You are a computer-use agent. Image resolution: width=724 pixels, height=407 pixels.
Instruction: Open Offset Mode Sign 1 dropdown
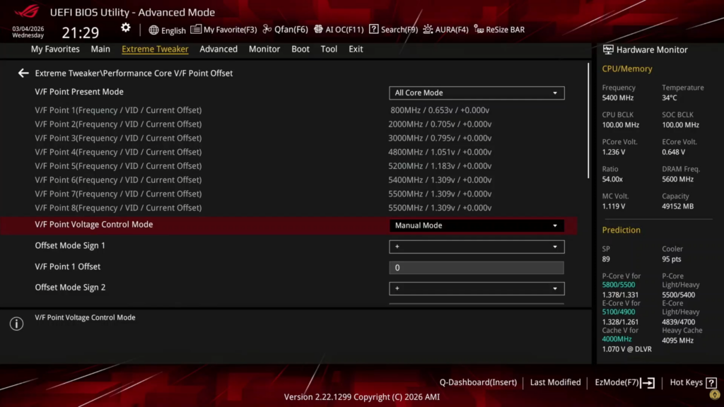(x=477, y=247)
